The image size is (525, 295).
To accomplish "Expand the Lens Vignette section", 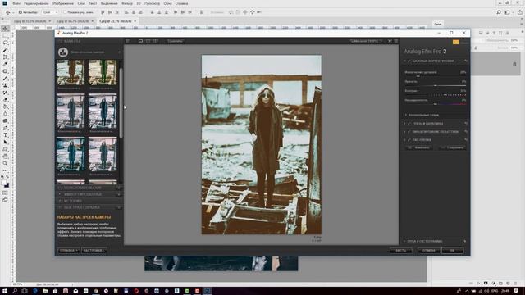I will (404, 132).
